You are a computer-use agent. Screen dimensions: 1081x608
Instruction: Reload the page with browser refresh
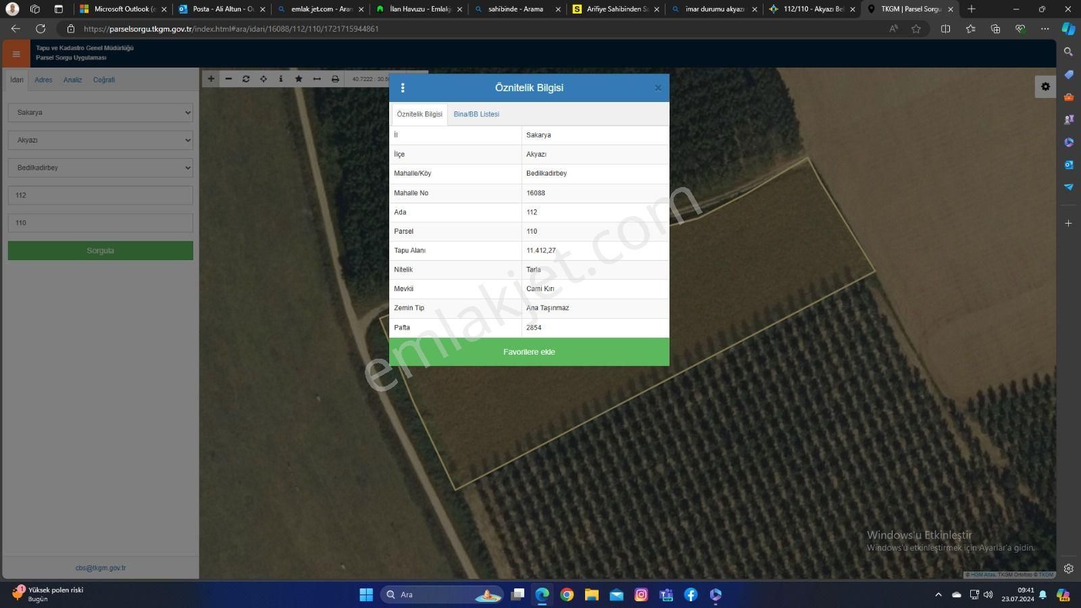(41, 29)
